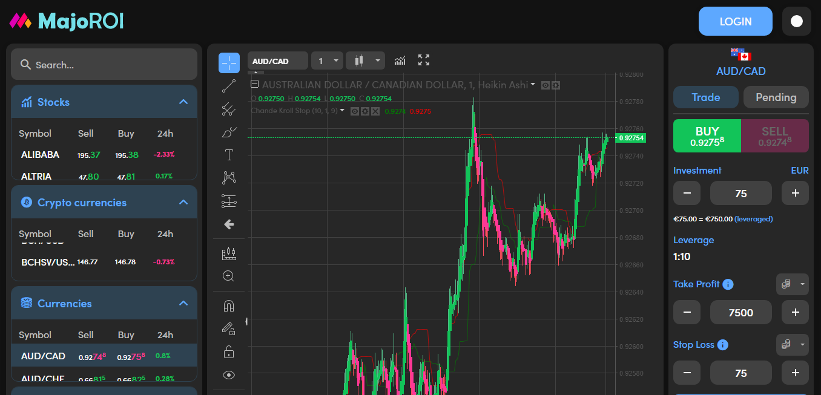Click the Currencies section coins icon

click(27, 303)
